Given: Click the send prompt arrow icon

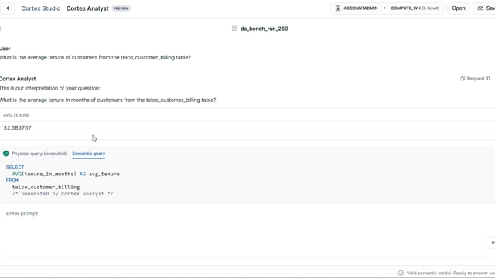Looking at the screenshot, I should click(491, 242).
